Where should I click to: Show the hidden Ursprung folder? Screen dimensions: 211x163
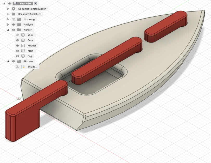pyautogui.click(x=14, y=19)
